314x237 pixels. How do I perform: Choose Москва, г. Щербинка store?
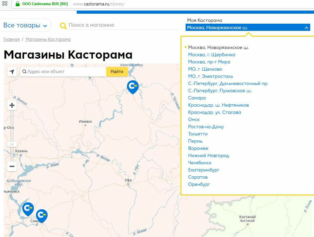212,55
